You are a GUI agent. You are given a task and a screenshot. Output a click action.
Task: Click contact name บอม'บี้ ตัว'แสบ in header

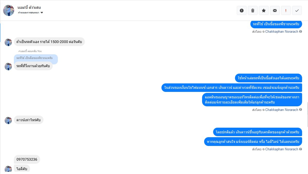coord(29,7)
